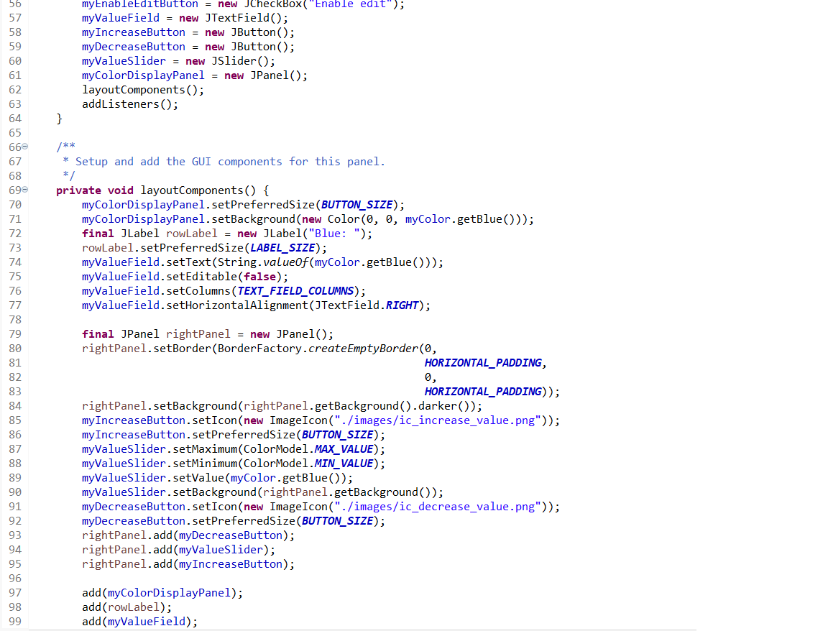Click 'ColorModel.MAX_VALUE' on line 87
This screenshot has height=631, width=828.
[x=308, y=449]
